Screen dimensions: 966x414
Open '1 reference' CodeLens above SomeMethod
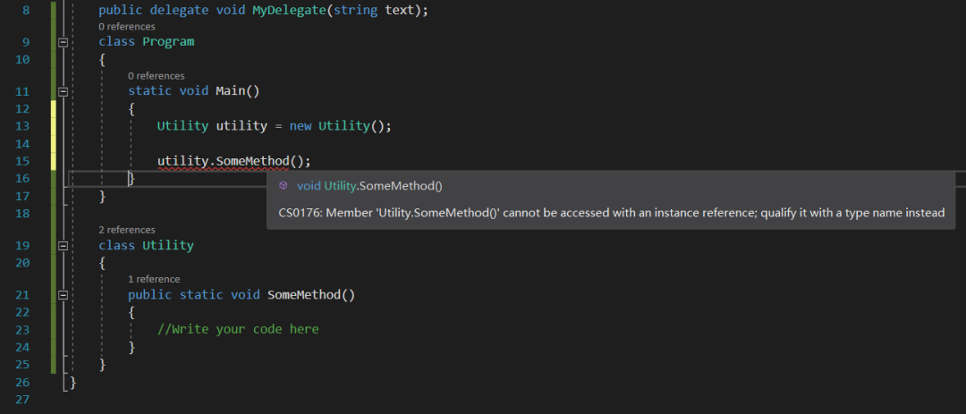(x=154, y=279)
